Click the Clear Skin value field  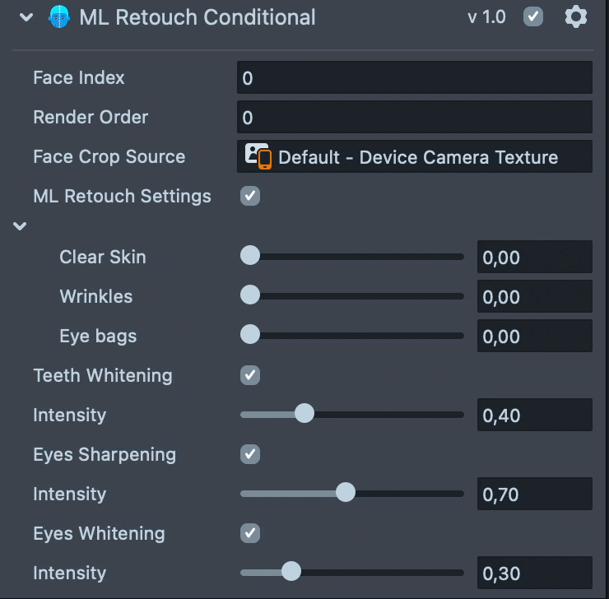coord(535,257)
